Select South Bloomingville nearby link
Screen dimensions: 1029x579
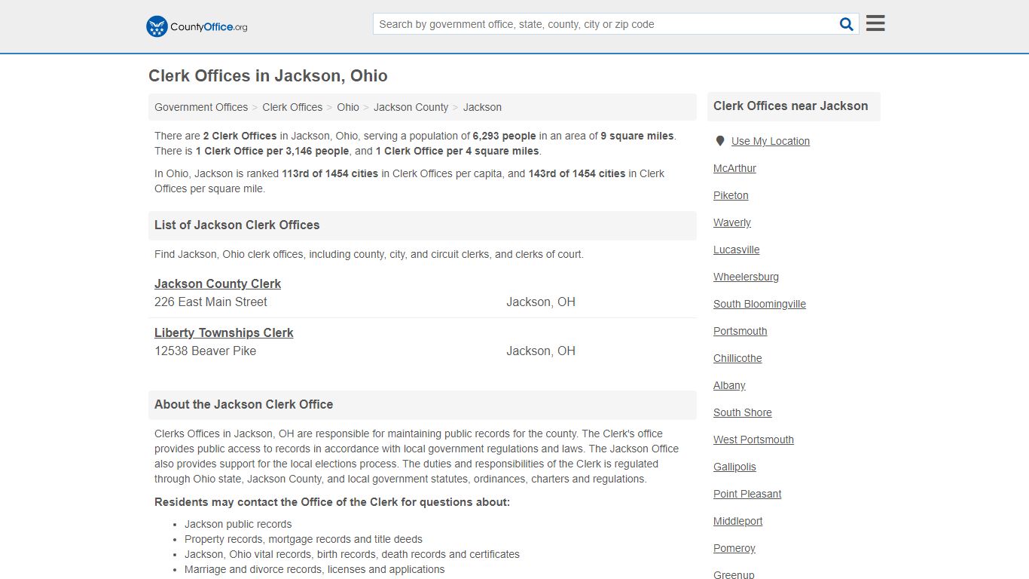pos(759,304)
